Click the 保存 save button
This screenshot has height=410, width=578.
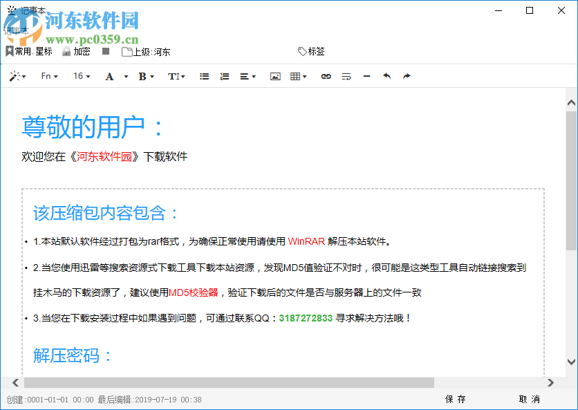coord(456,399)
